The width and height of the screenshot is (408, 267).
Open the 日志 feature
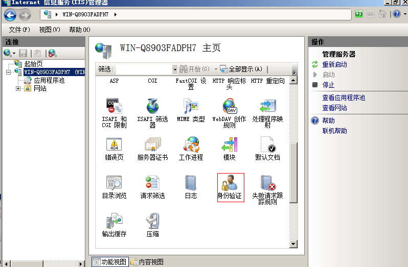pyautogui.click(x=191, y=187)
